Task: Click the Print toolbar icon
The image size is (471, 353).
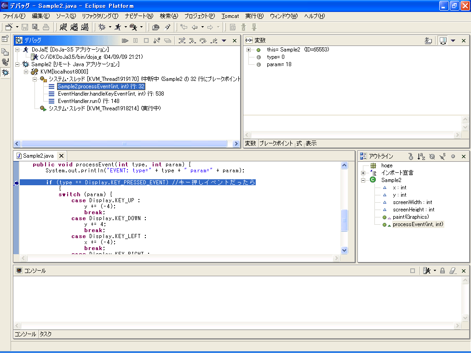Action: 46,27
